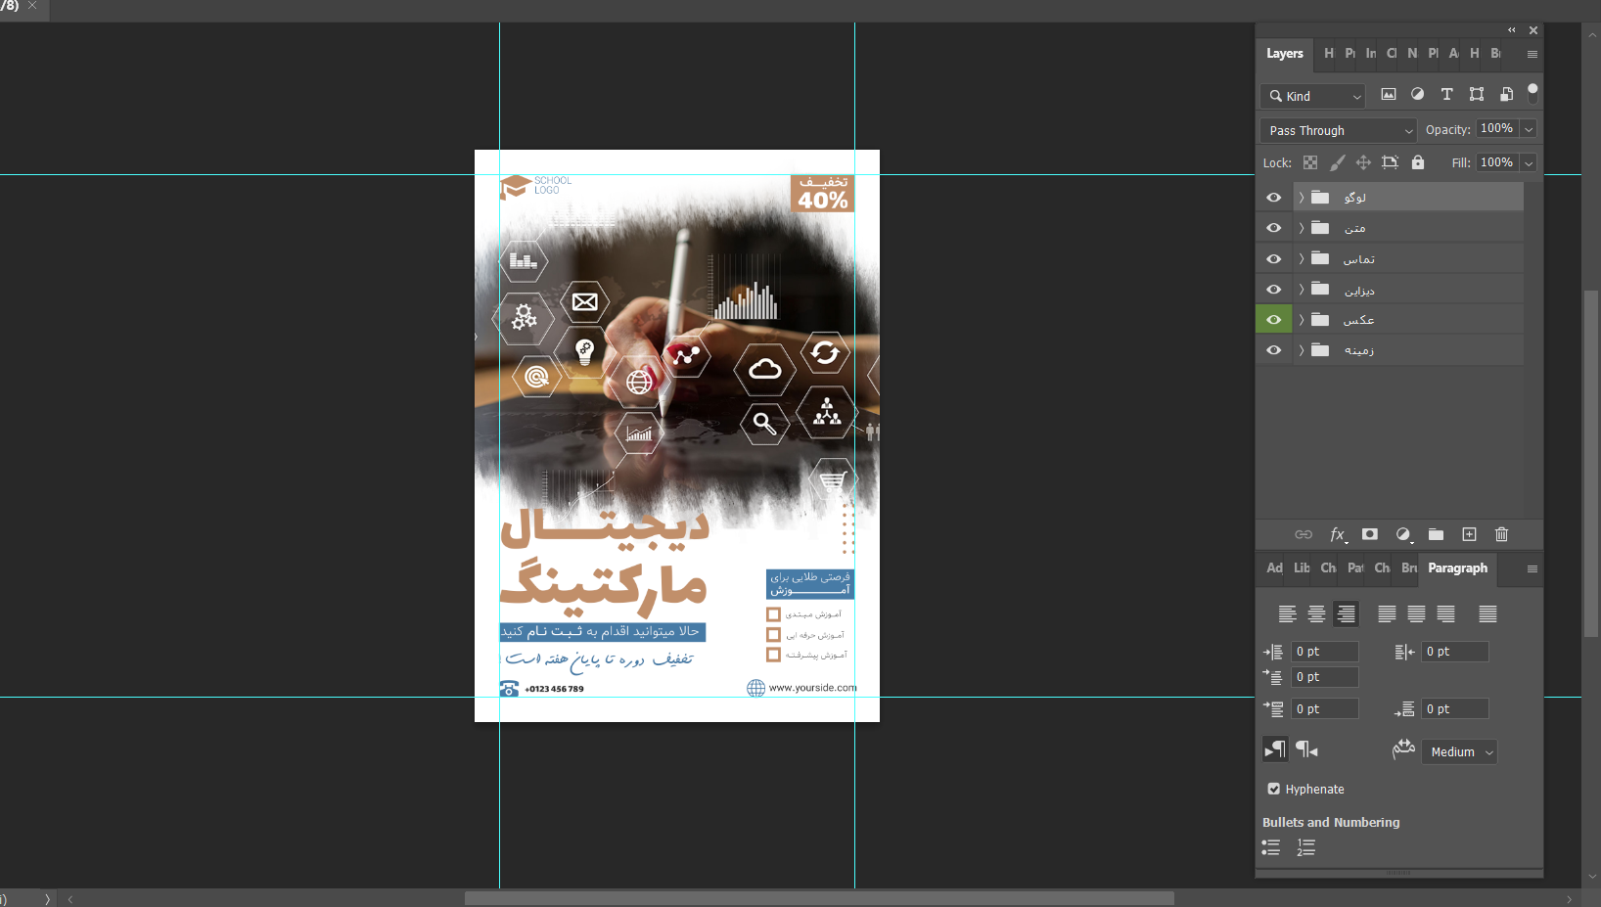Hide the تماس layer group
The image size is (1601, 907).
pos(1273,259)
